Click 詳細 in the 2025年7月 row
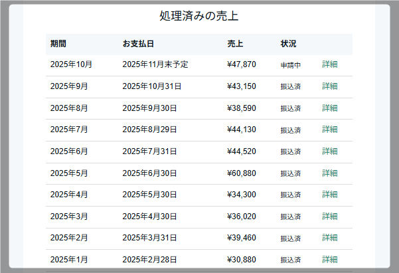This screenshot has height=273, width=399. pos(330,130)
